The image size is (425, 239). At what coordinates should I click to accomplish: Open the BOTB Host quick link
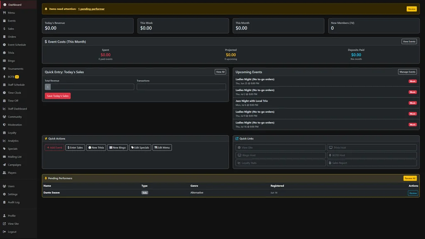pos(372,155)
